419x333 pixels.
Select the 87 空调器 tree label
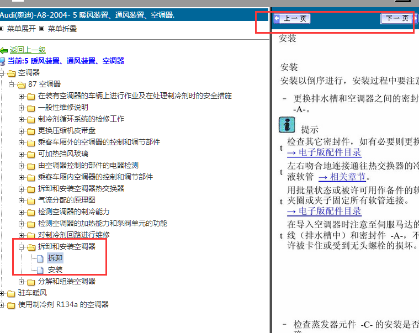(44, 84)
